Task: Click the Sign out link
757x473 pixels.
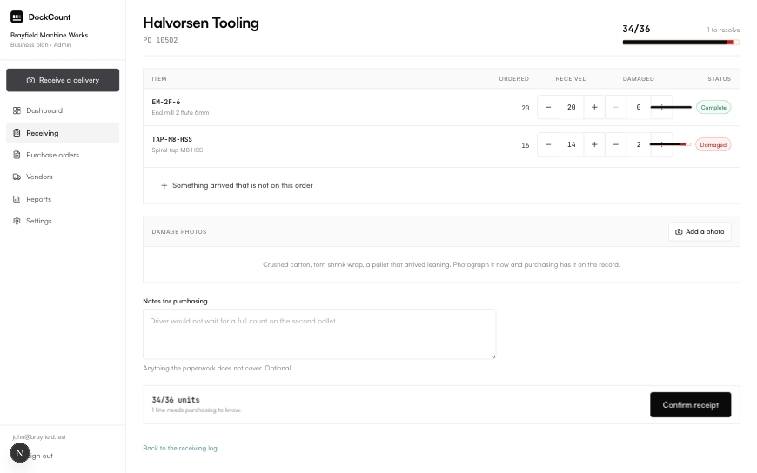Action: point(41,456)
